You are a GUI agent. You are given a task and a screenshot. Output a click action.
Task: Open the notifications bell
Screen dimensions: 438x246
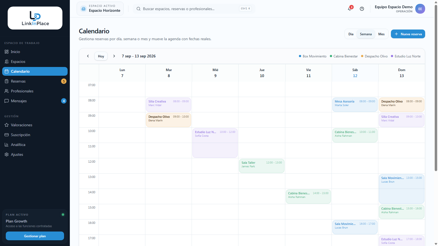click(350, 9)
